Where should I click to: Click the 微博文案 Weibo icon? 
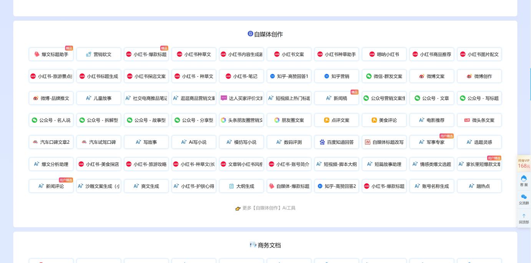(x=421, y=76)
